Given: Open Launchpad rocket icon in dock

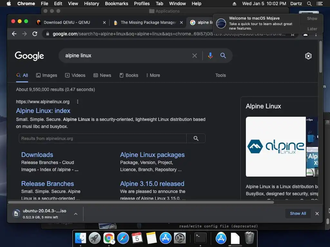Looking at the screenshot, I should [95, 238].
